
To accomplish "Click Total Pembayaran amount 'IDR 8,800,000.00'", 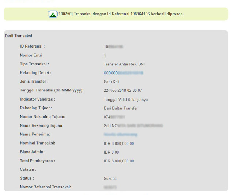I will tap(119, 161).
